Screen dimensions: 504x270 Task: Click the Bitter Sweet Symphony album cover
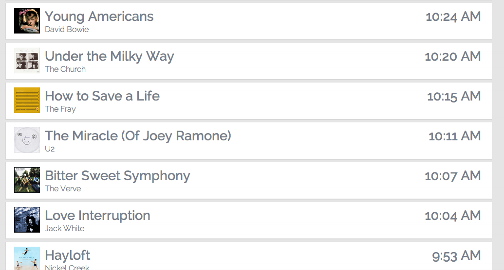[x=27, y=180]
